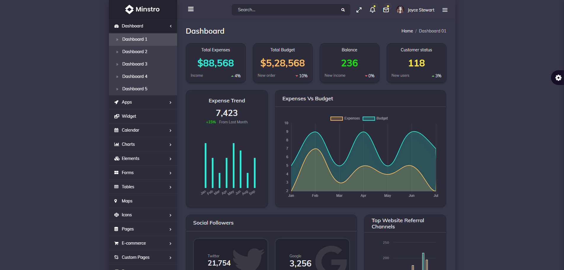
Task: Click the Minstro logo icon
Action: [x=129, y=9]
